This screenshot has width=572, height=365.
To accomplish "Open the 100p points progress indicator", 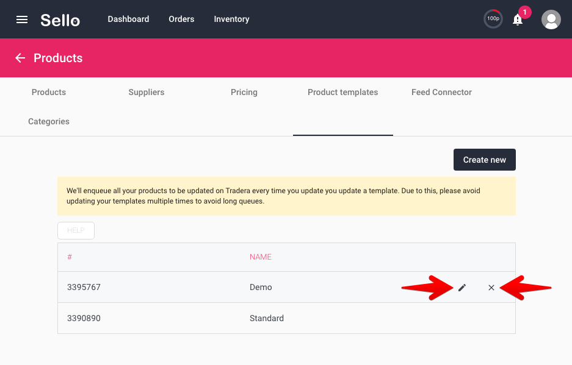I will click(493, 18).
